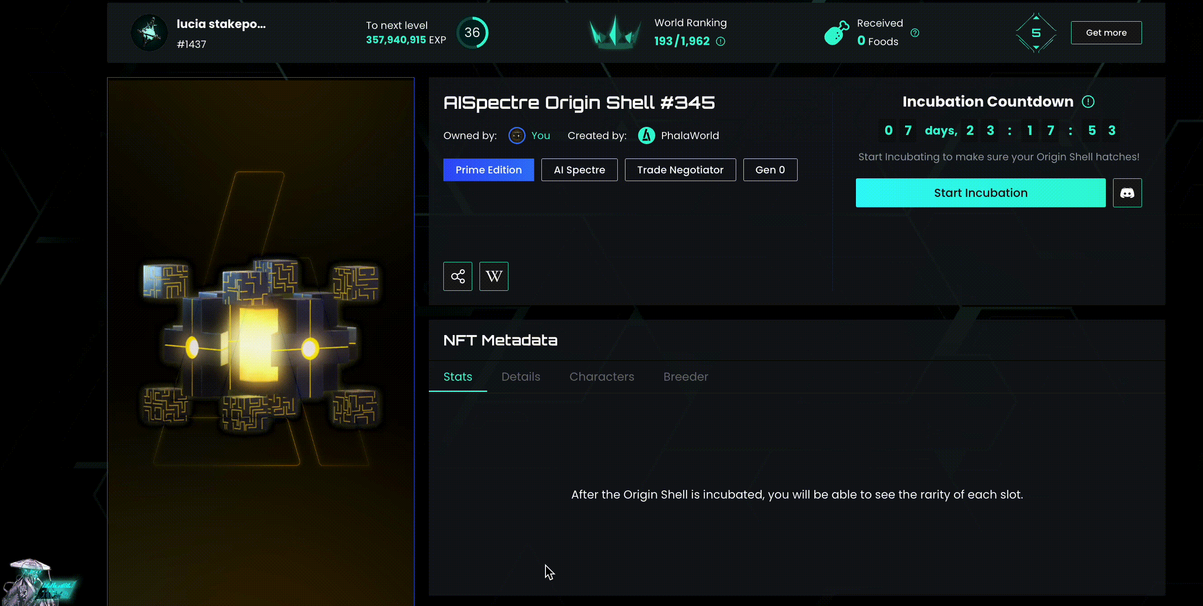Open the wiki W icon button
This screenshot has height=606, width=1203.
pyautogui.click(x=493, y=276)
